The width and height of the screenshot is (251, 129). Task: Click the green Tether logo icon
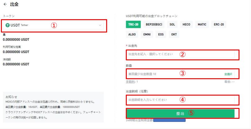pos(7,25)
